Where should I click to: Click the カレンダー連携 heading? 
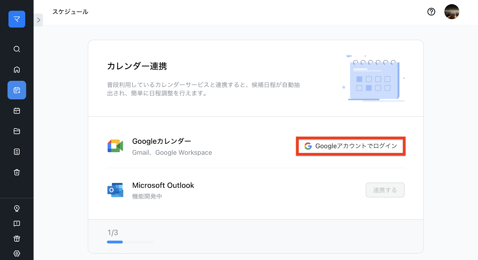coord(137,66)
